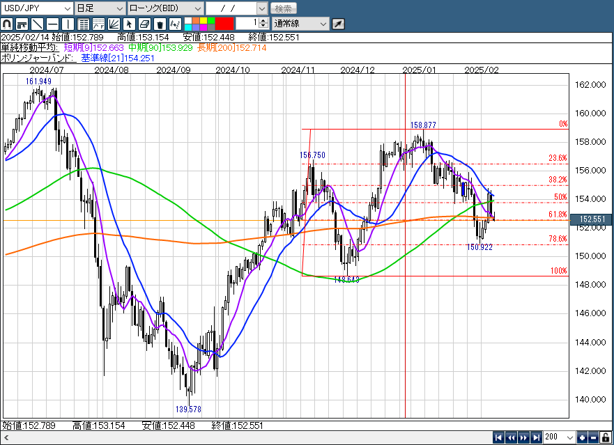This screenshot has height=445, width=614.
Task: Click the 139.578 low price label
Action: pos(188,409)
